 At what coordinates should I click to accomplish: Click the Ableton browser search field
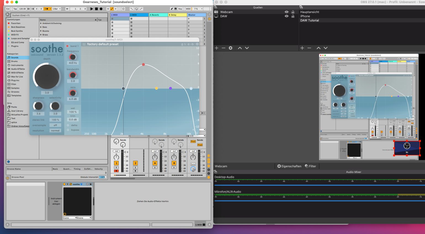coord(59,15)
